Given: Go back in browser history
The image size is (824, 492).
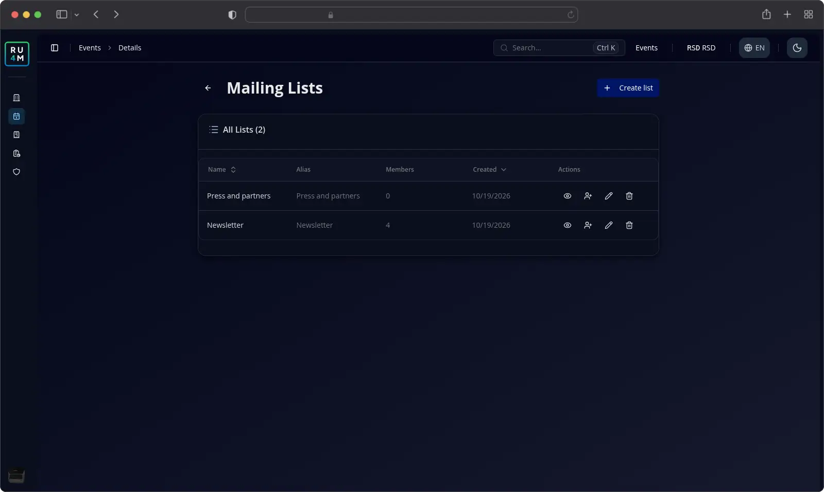Looking at the screenshot, I should tap(96, 14).
